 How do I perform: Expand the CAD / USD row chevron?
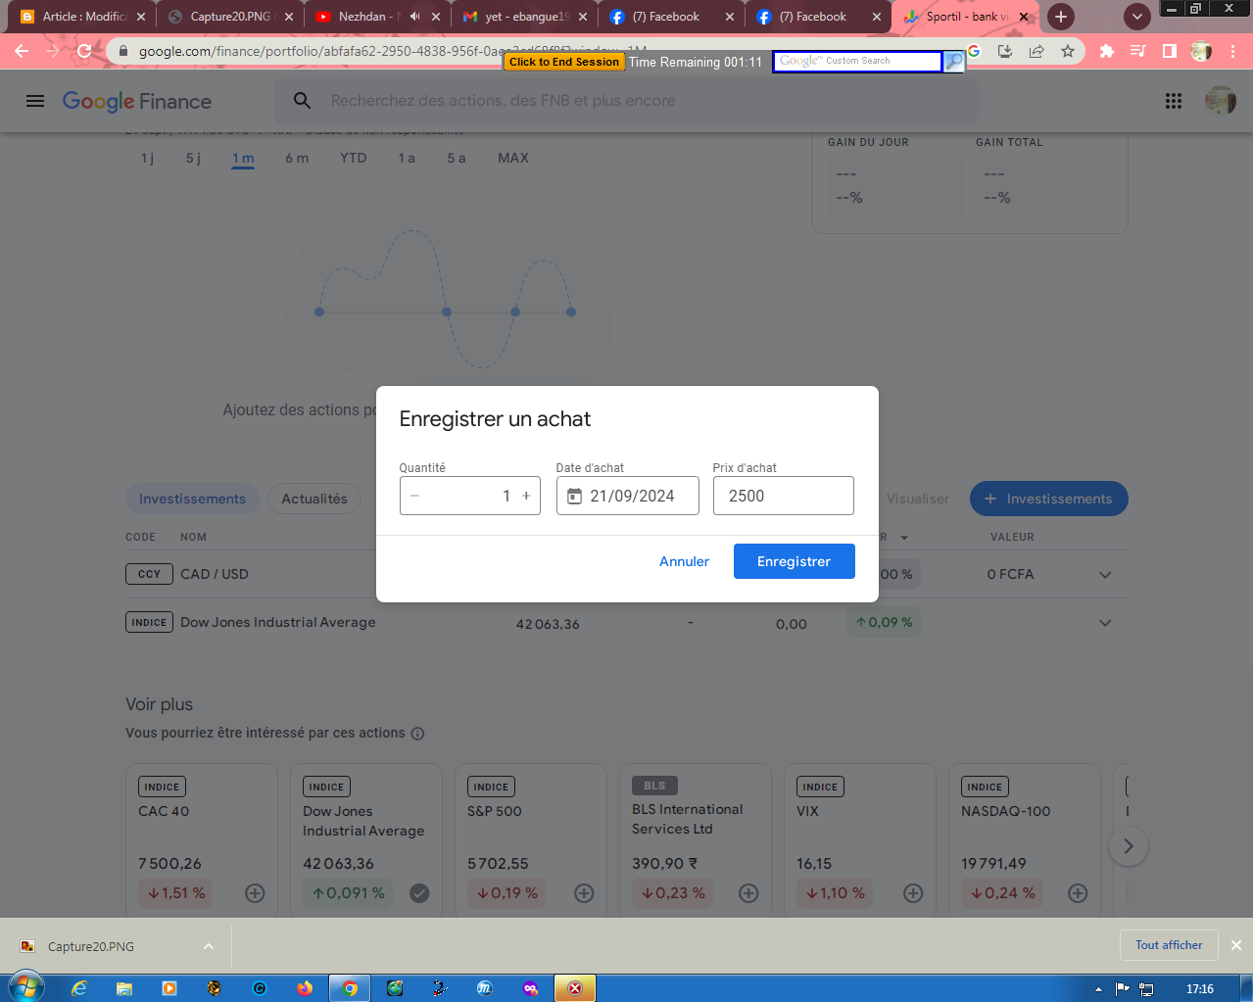point(1105,575)
